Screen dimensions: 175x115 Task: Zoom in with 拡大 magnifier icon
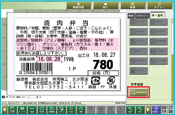[140, 110]
